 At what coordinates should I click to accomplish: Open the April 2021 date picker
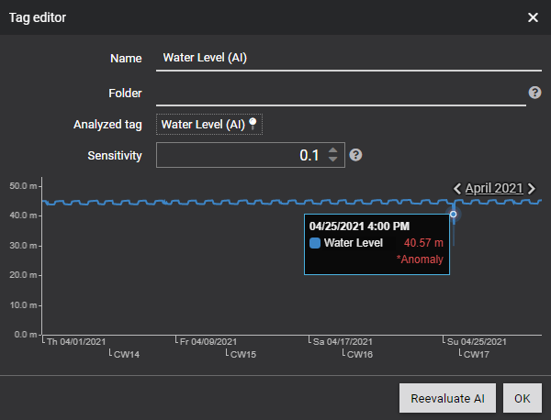pyautogui.click(x=494, y=188)
